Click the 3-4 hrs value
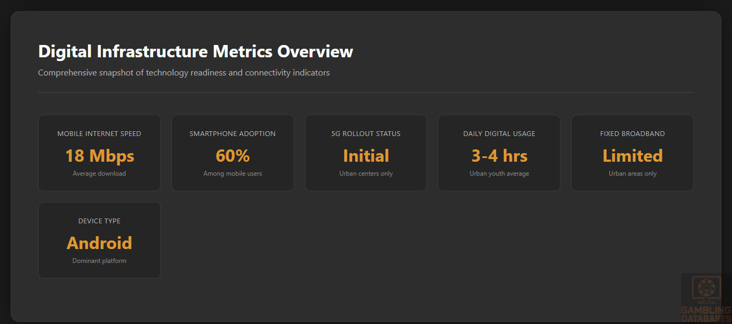Image resolution: width=732 pixels, height=324 pixels. (x=499, y=156)
